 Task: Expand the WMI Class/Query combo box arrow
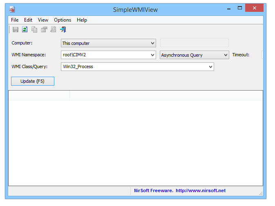coord(210,66)
